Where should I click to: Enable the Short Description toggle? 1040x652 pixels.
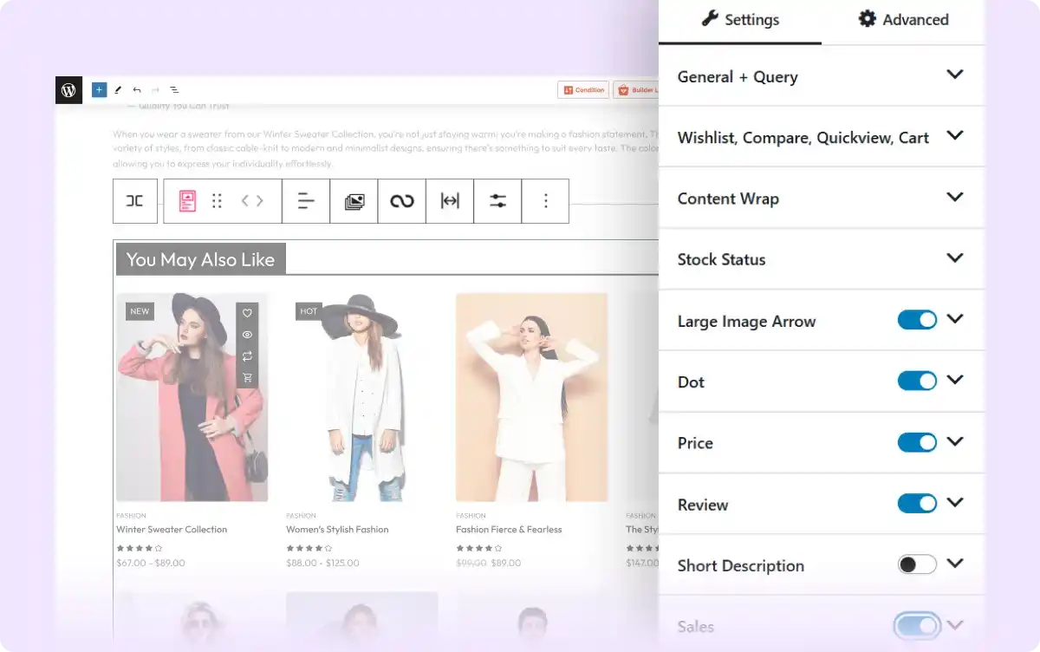coord(917,564)
